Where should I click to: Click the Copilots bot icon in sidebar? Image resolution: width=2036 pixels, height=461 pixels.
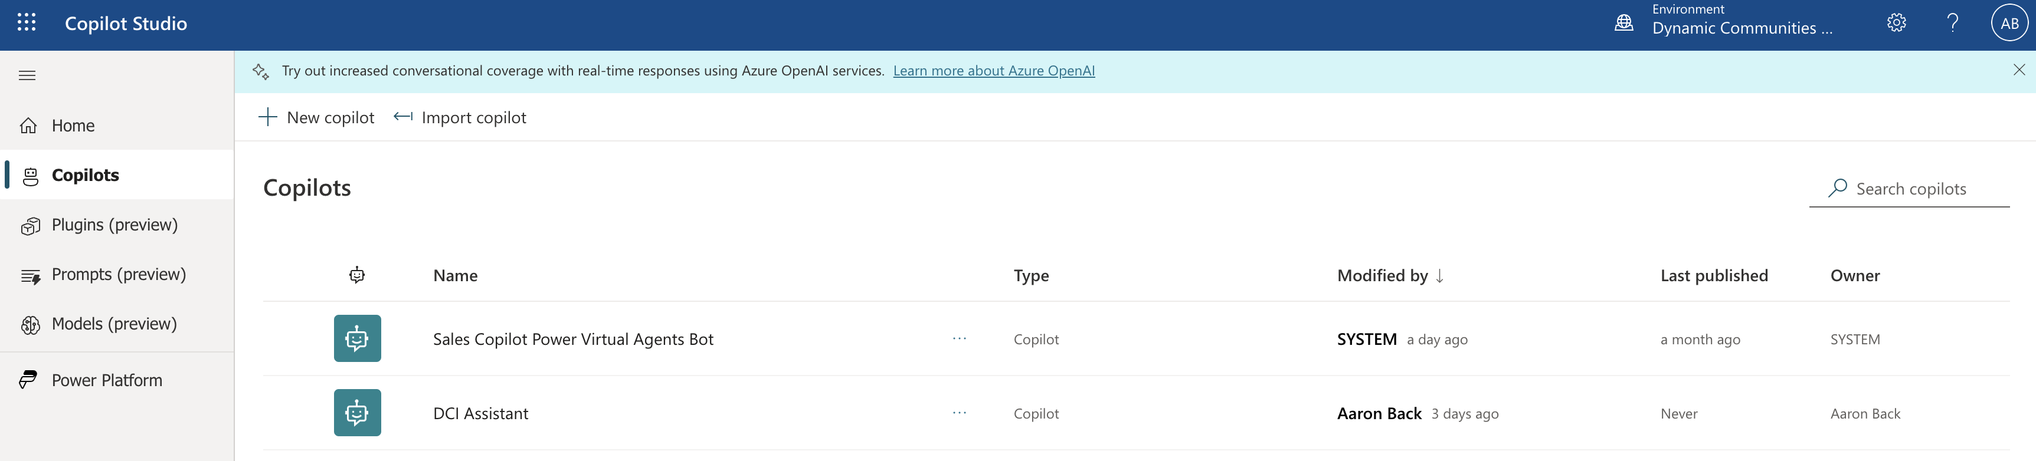(30, 176)
